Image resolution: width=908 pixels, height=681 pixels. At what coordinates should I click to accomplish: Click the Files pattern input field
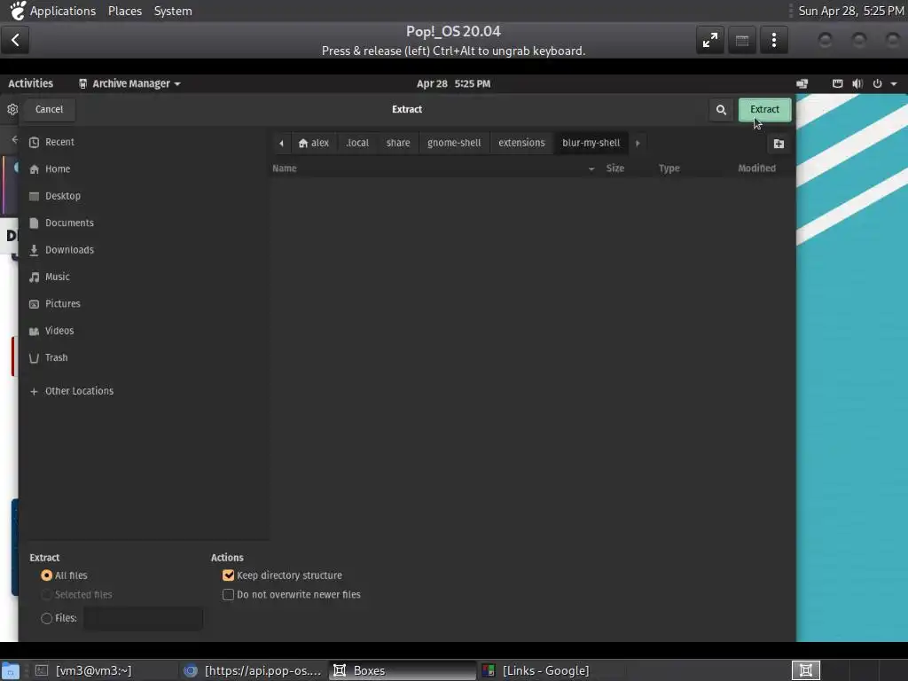coord(143,618)
